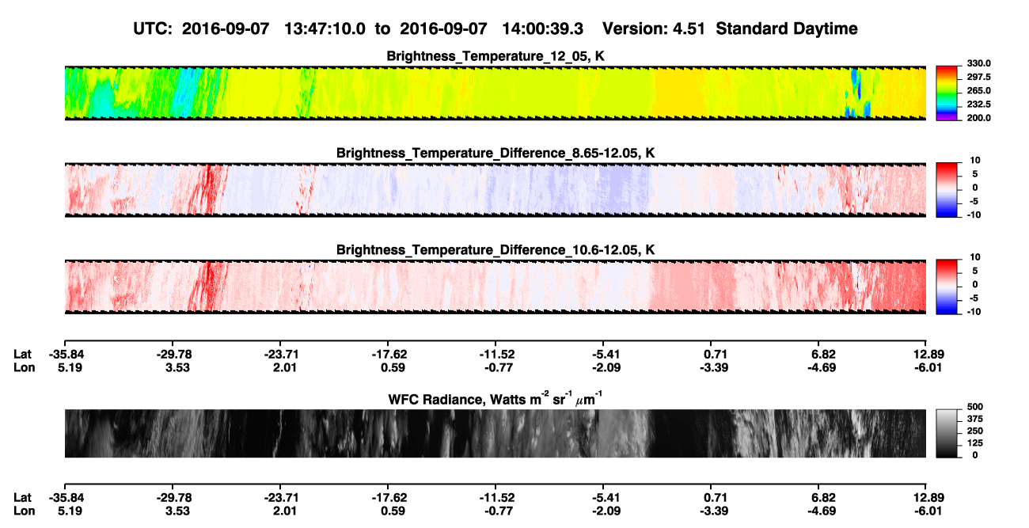Click the -11.52 latitude label under the 10.6-12.05 panel
1029x528 pixels.
coord(496,355)
